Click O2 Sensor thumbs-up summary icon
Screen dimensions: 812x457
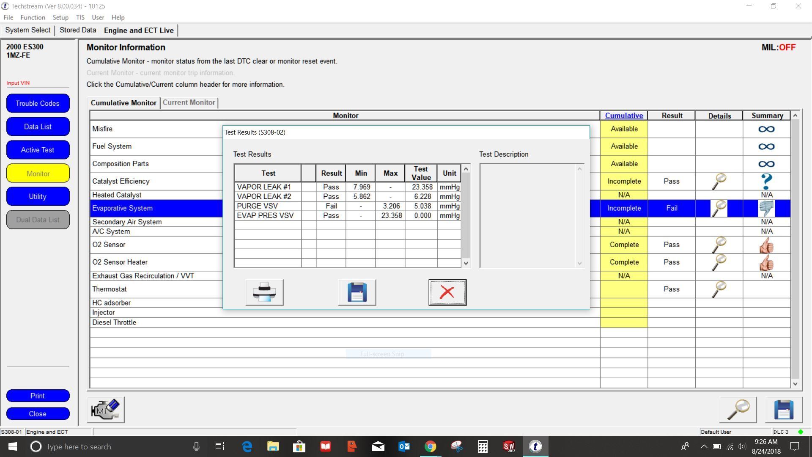[x=766, y=245]
